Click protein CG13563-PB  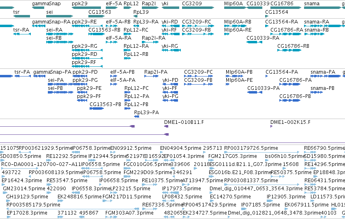click(x=105, y=105)
